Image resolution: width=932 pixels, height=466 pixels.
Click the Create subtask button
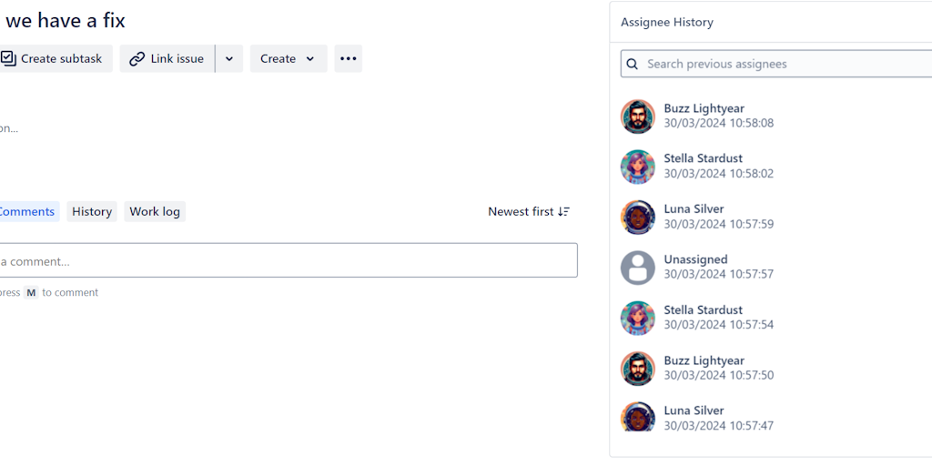[60, 58]
